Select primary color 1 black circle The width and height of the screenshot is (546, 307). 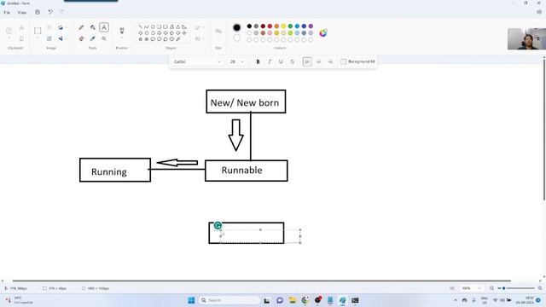[236, 27]
